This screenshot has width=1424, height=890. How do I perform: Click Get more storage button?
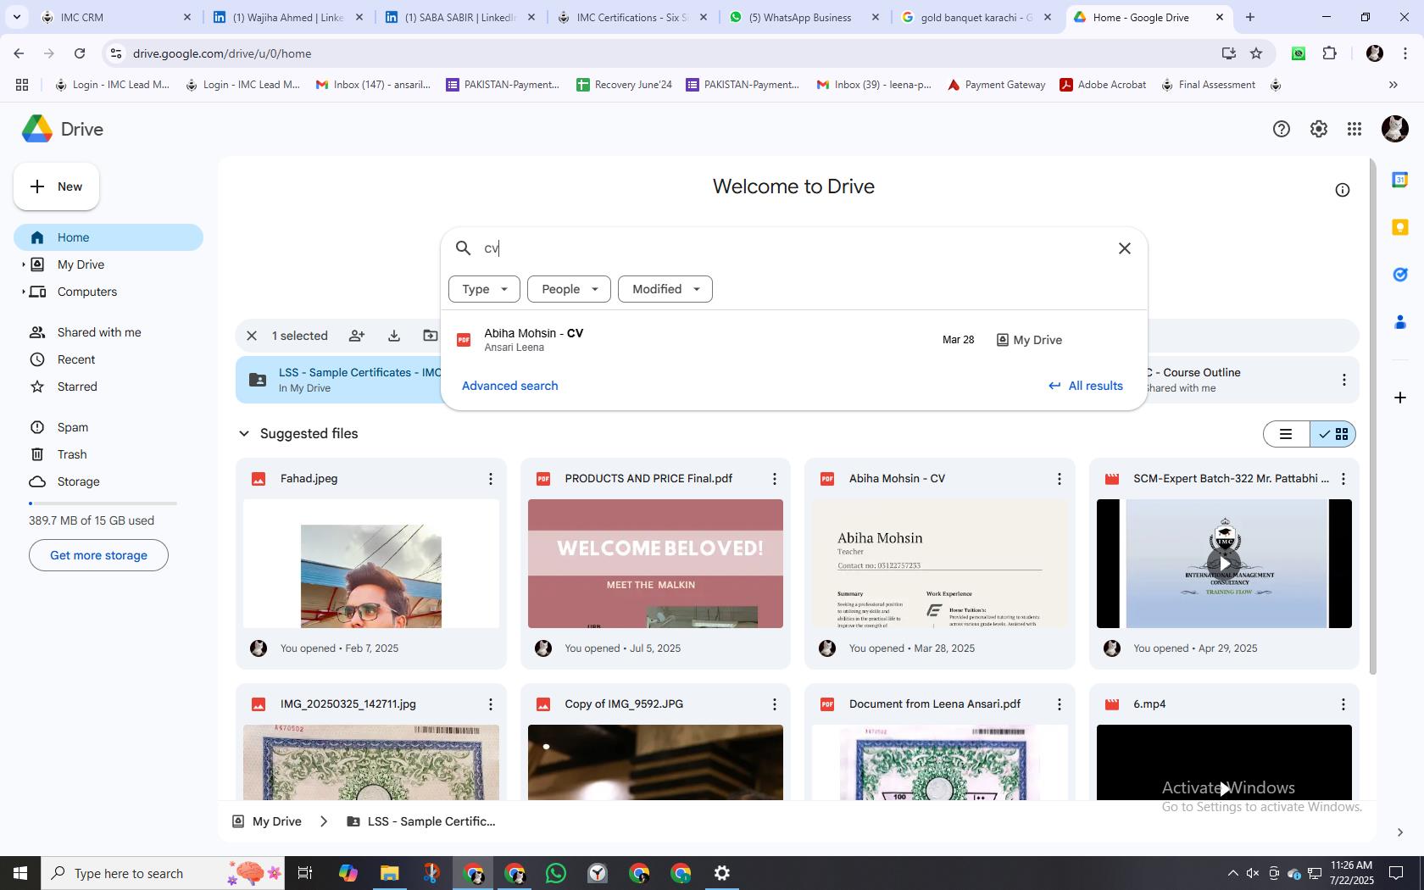98,555
